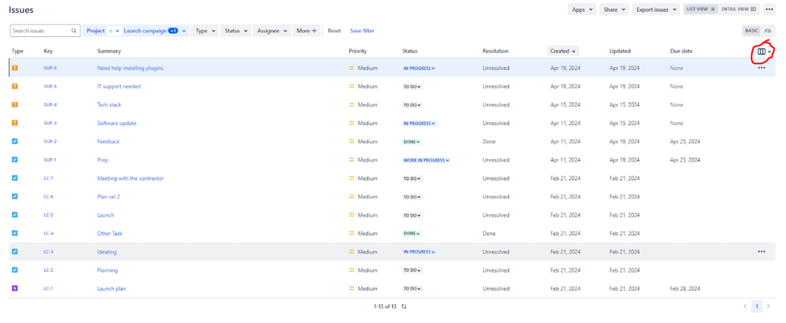The image size is (786, 323).
Task: Open row actions ellipsis for SUP-6
Action: click(x=762, y=68)
